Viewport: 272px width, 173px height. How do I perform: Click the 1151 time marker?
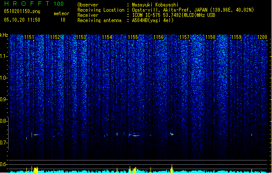coord(29,37)
